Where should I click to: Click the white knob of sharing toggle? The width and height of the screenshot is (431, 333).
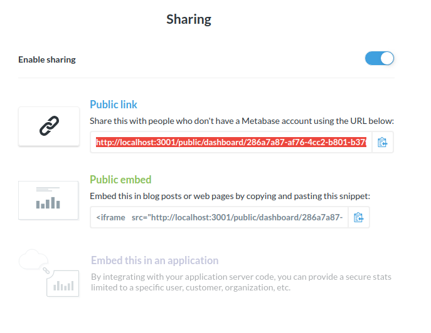click(387, 58)
